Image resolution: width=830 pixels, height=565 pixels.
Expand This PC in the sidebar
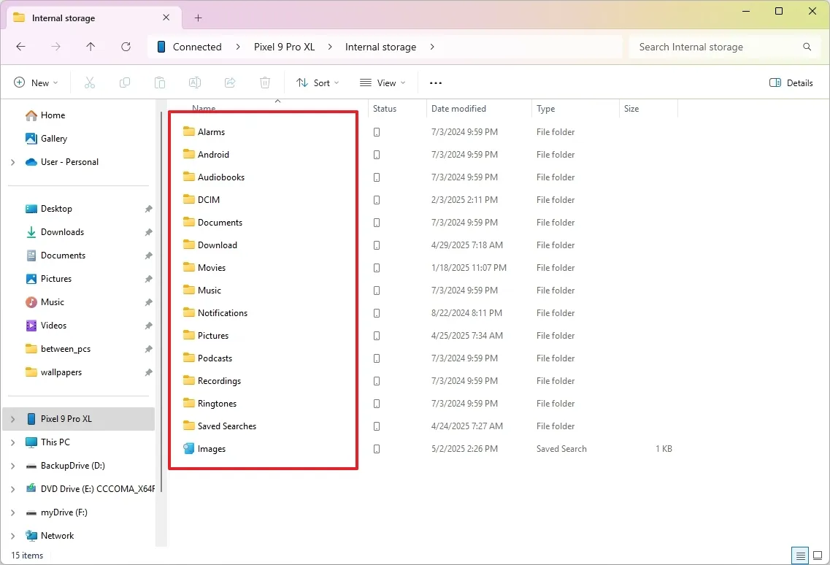13,442
